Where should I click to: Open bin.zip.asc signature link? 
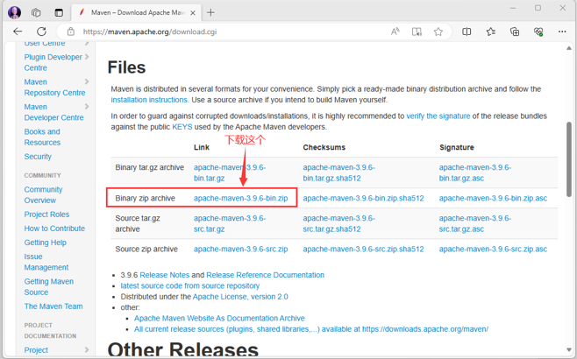click(493, 199)
